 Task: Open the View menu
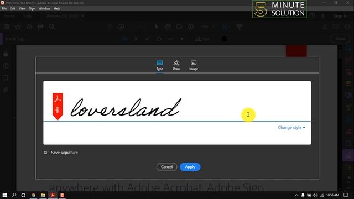tap(22, 9)
